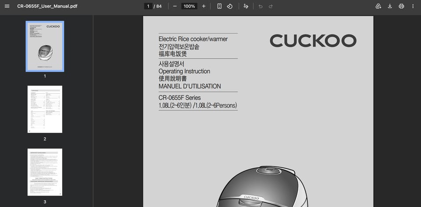Click the 'CR-0655F Series' text
Image resolution: width=421 pixels, height=207 pixels.
[180, 98]
